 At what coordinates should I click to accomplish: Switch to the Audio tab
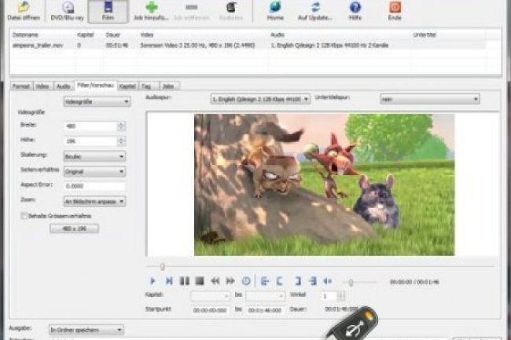[64, 86]
